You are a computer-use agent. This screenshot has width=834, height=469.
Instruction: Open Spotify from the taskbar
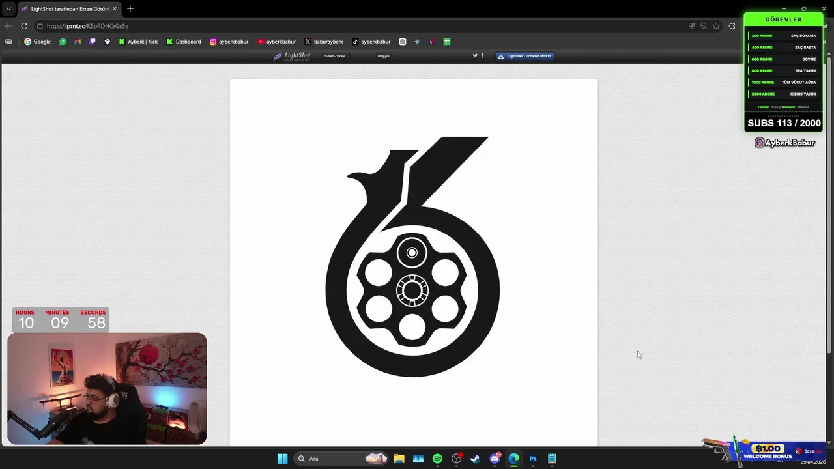(437, 459)
